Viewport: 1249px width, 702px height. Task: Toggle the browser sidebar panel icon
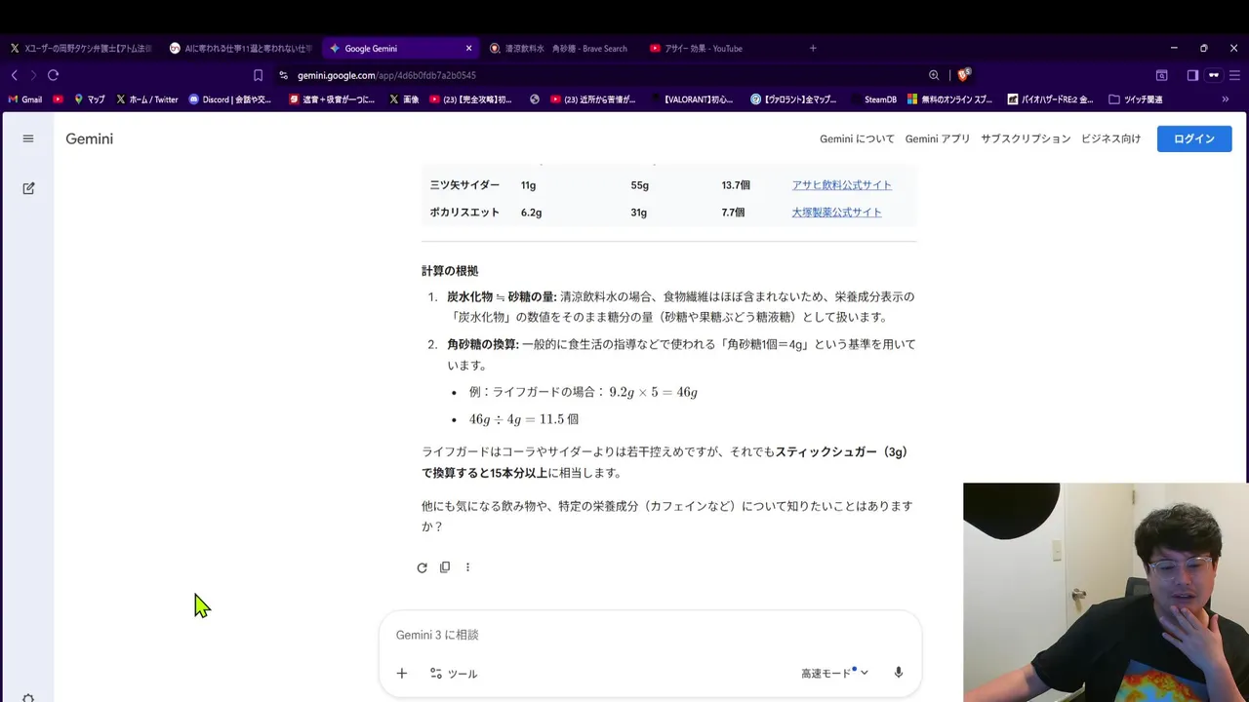[x=1192, y=75]
